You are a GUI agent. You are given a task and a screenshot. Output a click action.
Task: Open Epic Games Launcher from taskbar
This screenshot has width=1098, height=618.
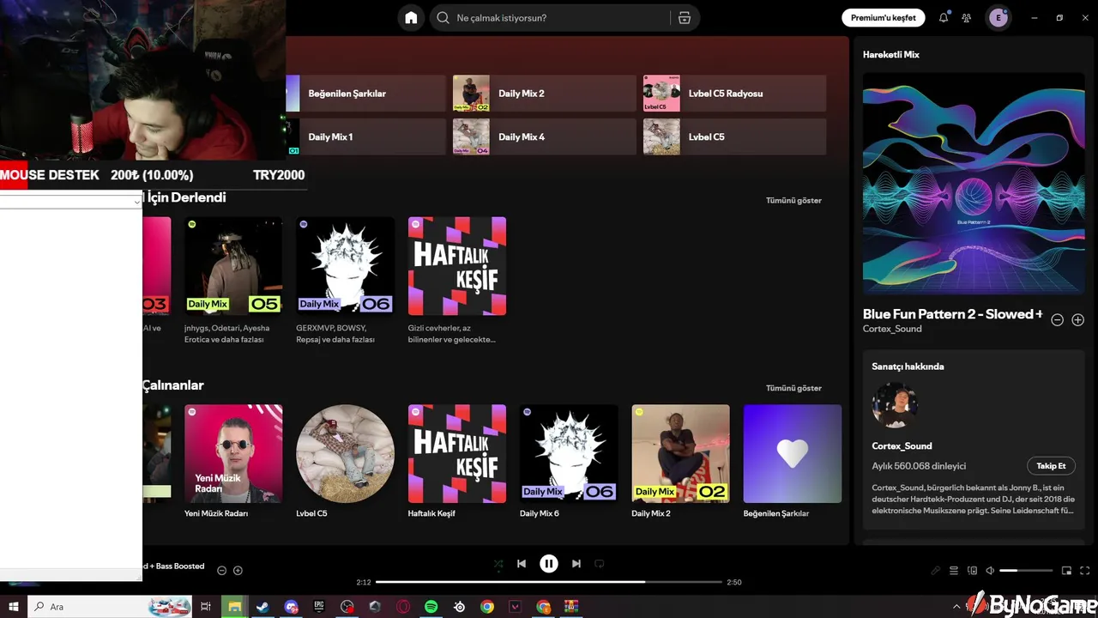coord(319,607)
